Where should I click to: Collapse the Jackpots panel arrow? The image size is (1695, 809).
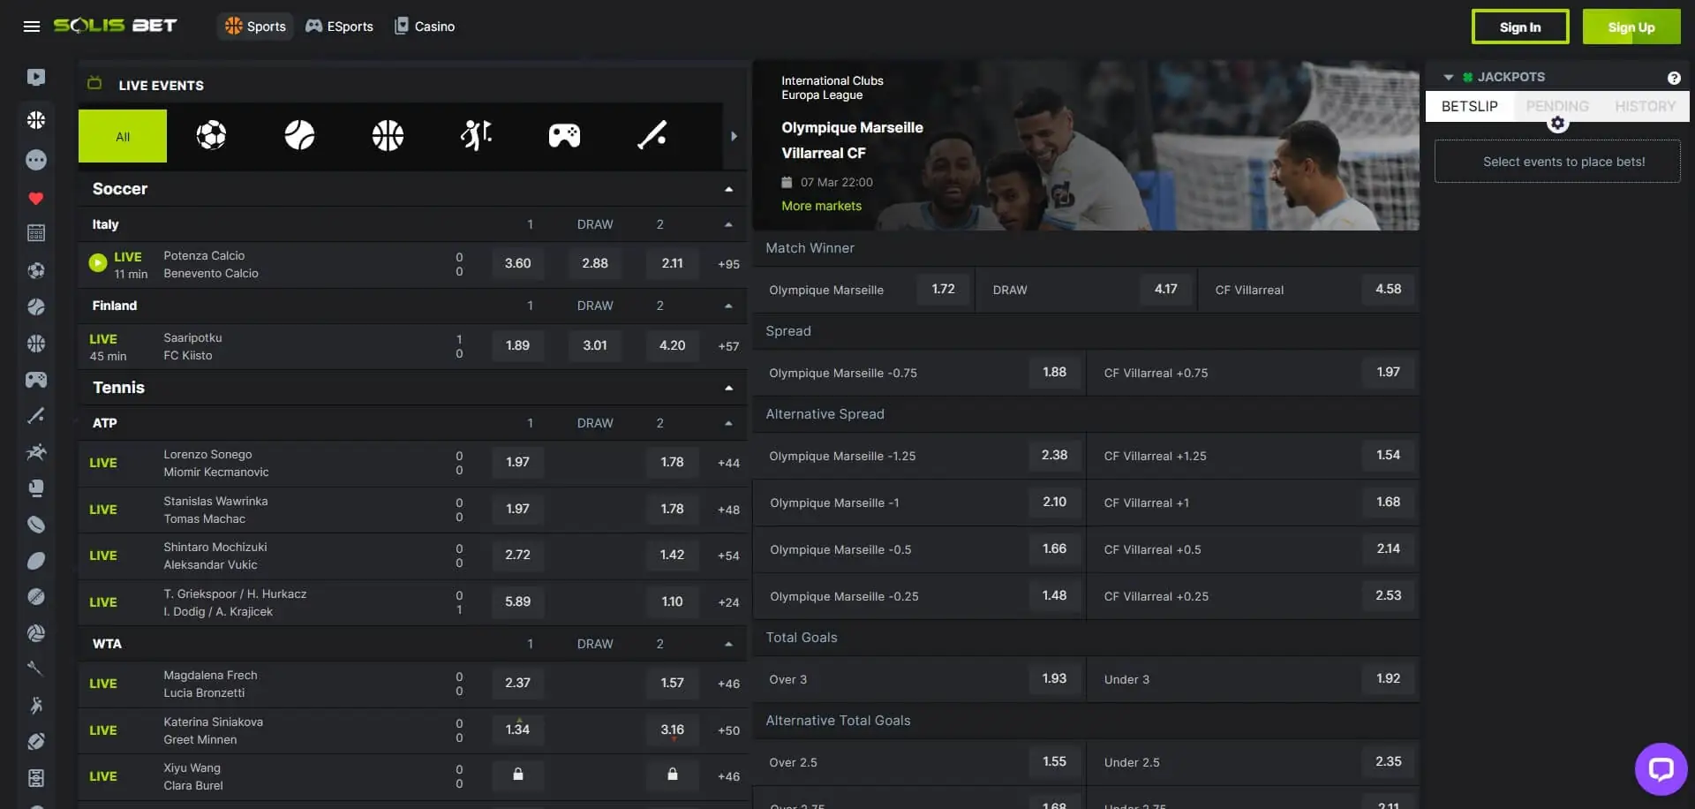1448,77
